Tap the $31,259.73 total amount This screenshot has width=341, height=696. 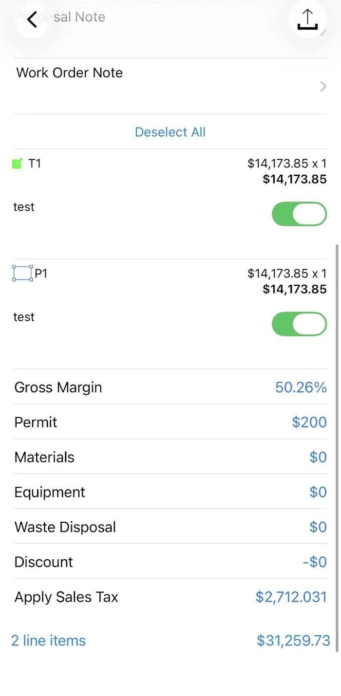[x=293, y=641]
